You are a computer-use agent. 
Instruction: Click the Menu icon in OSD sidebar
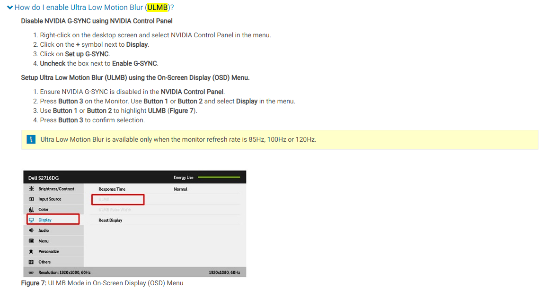31,241
